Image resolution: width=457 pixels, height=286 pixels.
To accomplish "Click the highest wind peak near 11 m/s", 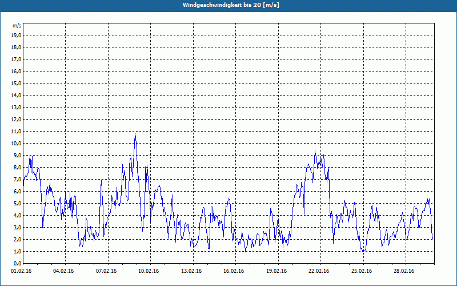I will 135,133.
